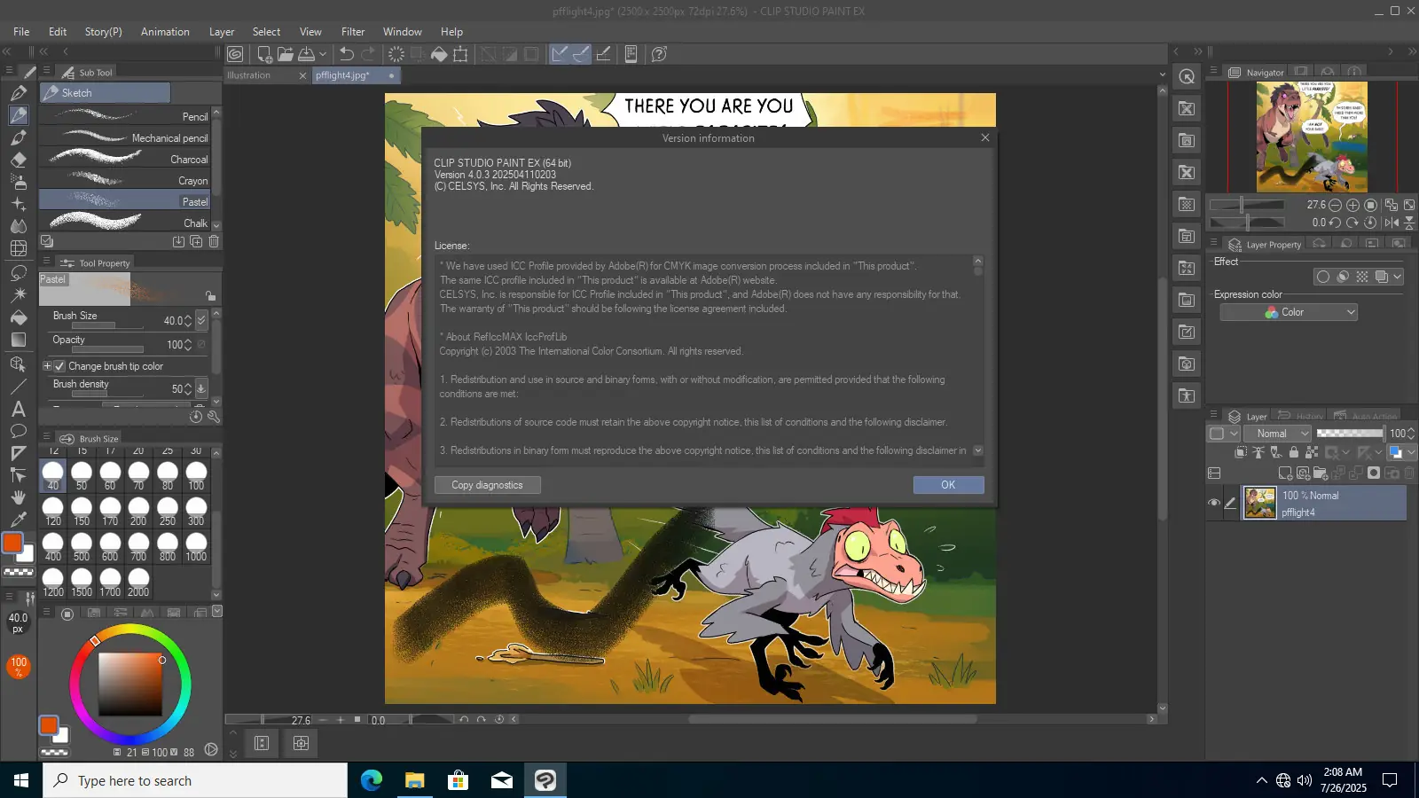This screenshot has height=798, width=1419.
Task: Open the canvas tab list dropdown arrow
Action: (x=1163, y=75)
